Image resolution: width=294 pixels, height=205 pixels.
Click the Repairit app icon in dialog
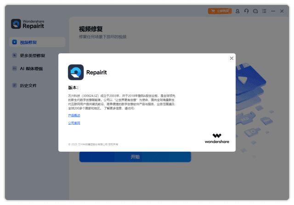coord(76,72)
